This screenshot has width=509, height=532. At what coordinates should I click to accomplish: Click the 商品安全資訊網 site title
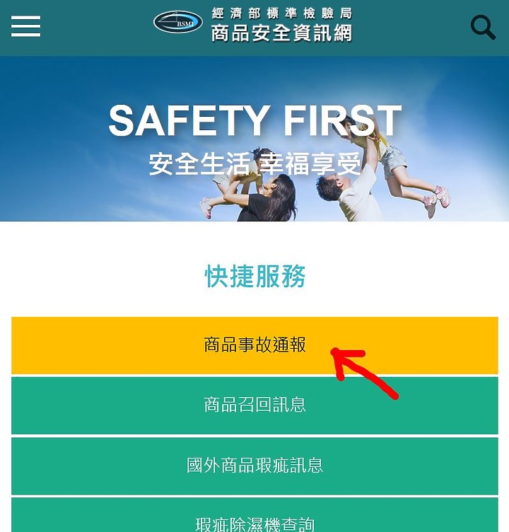point(281,33)
